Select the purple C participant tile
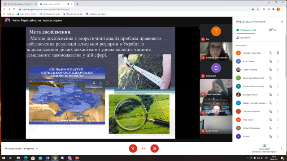The image size is (287, 161). click(x=216, y=70)
